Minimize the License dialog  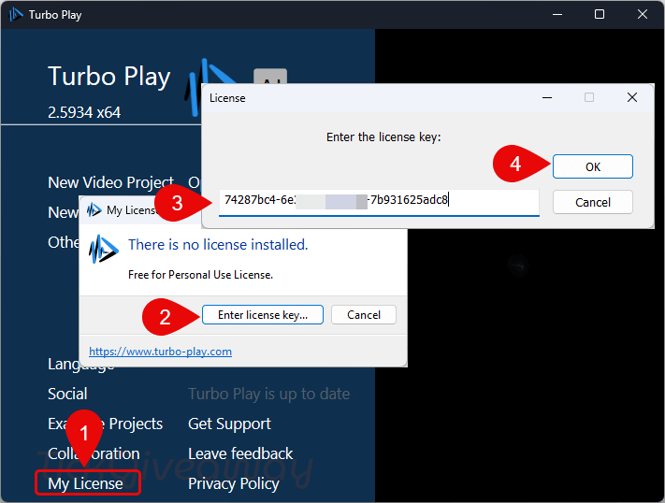(547, 97)
